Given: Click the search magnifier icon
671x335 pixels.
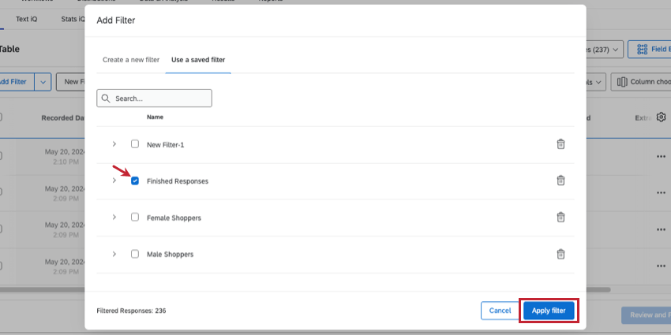Looking at the screenshot, I should (106, 99).
